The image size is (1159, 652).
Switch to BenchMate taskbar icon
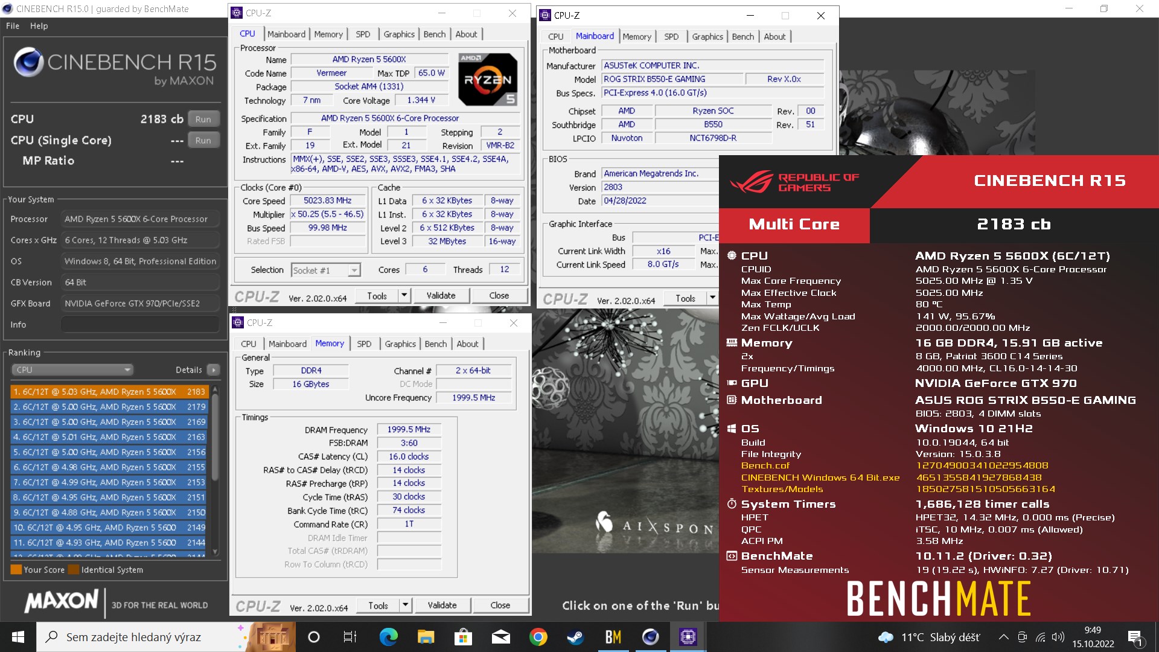(613, 637)
